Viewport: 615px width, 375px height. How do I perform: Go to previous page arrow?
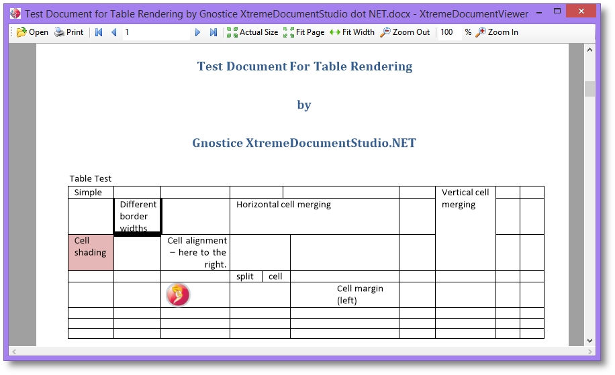[x=114, y=32]
